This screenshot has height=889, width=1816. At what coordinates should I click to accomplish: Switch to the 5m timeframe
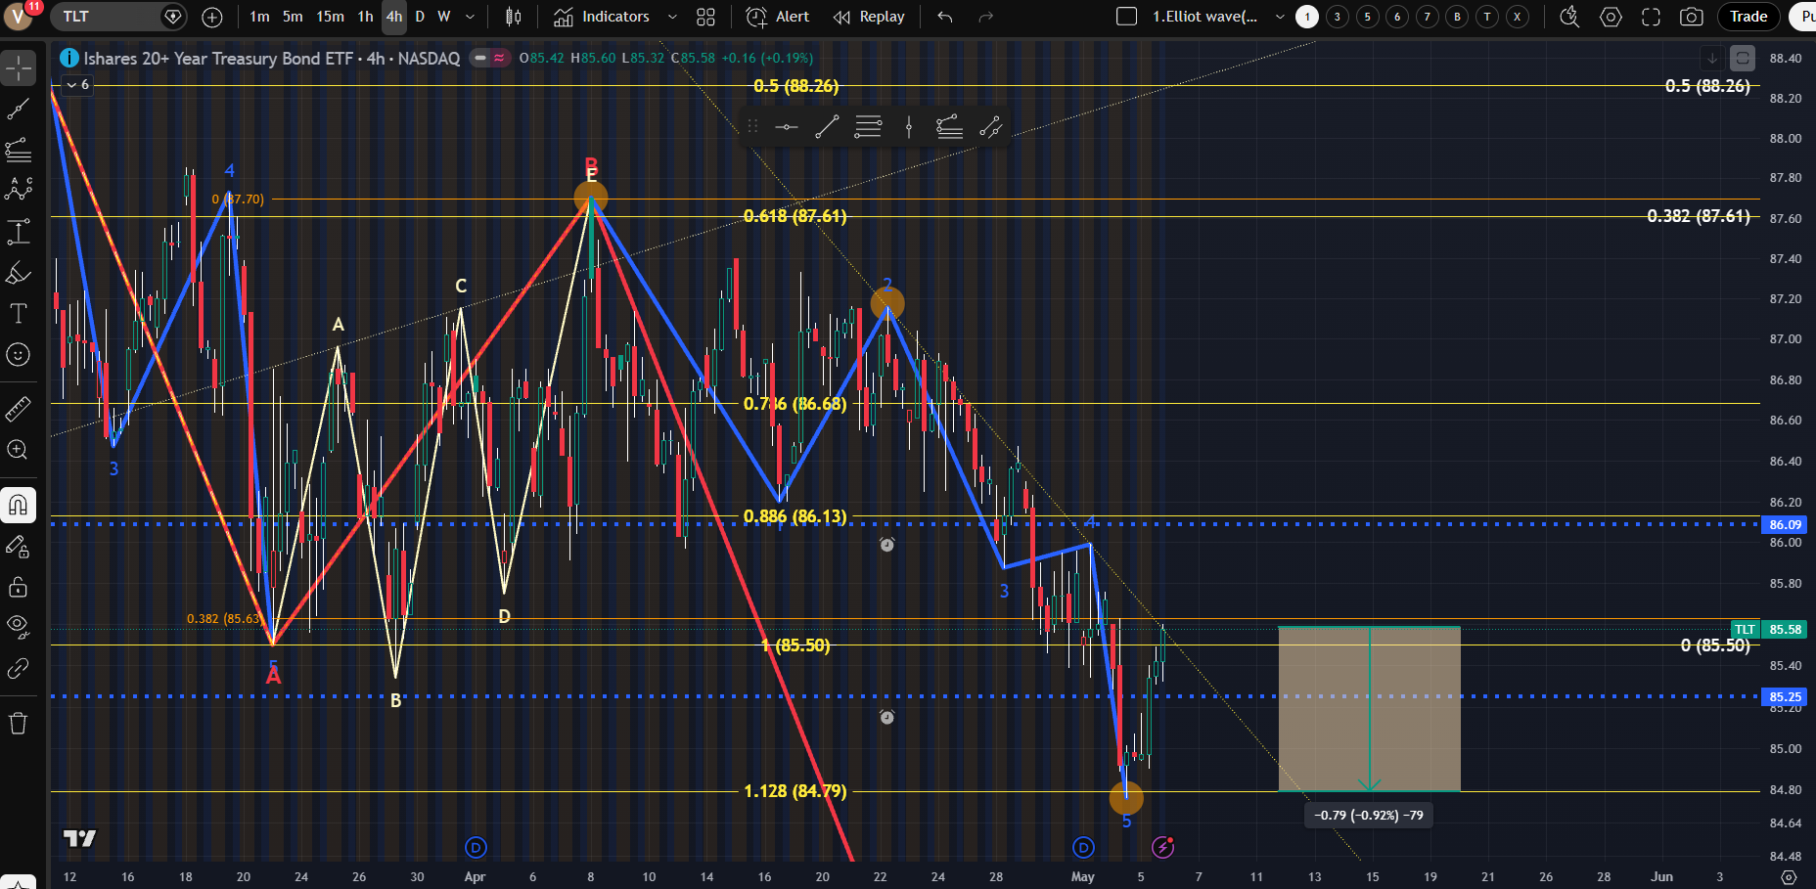293,17
